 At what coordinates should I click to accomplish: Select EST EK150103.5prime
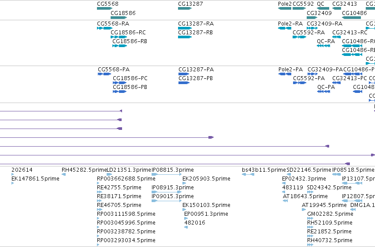pyautogui.click(x=206, y=205)
